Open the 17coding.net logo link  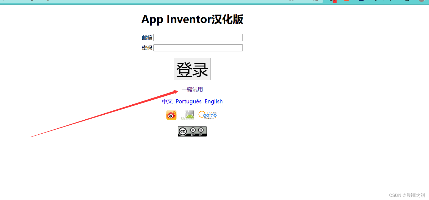[208, 115]
